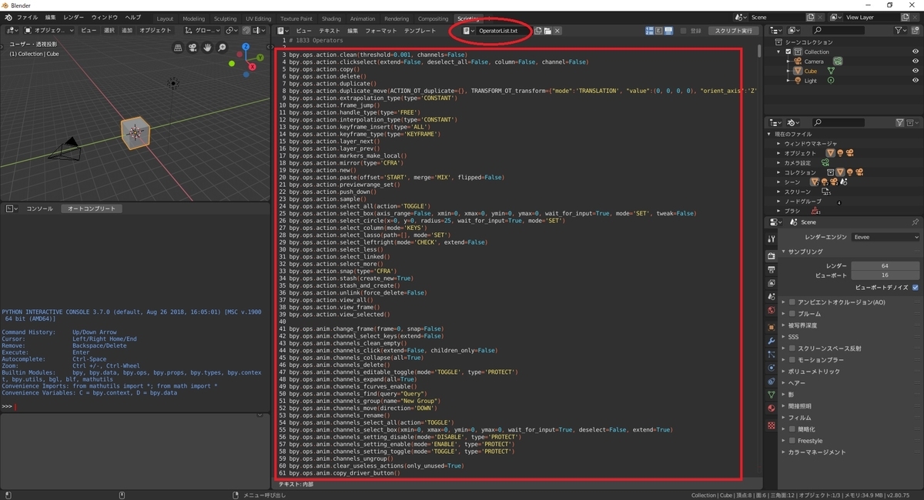This screenshot has width=924, height=500.
Task: Open the View Layer properties tab icon
Action: 772,283
